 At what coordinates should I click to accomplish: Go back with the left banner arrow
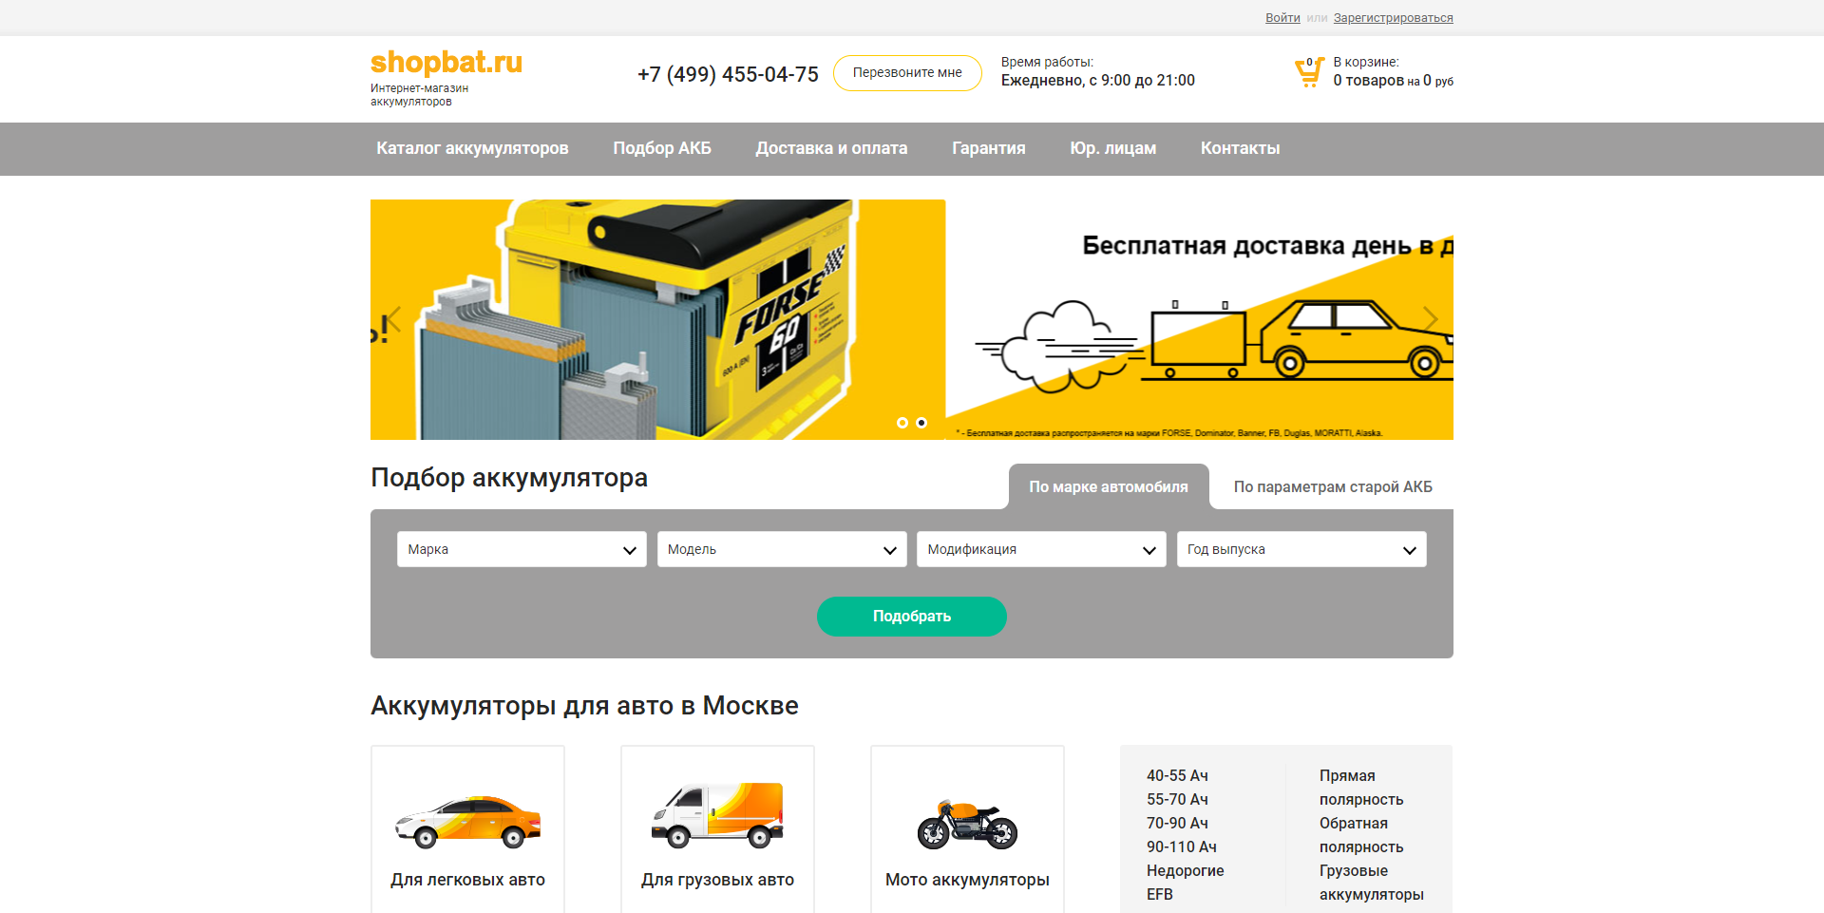coord(393,319)
